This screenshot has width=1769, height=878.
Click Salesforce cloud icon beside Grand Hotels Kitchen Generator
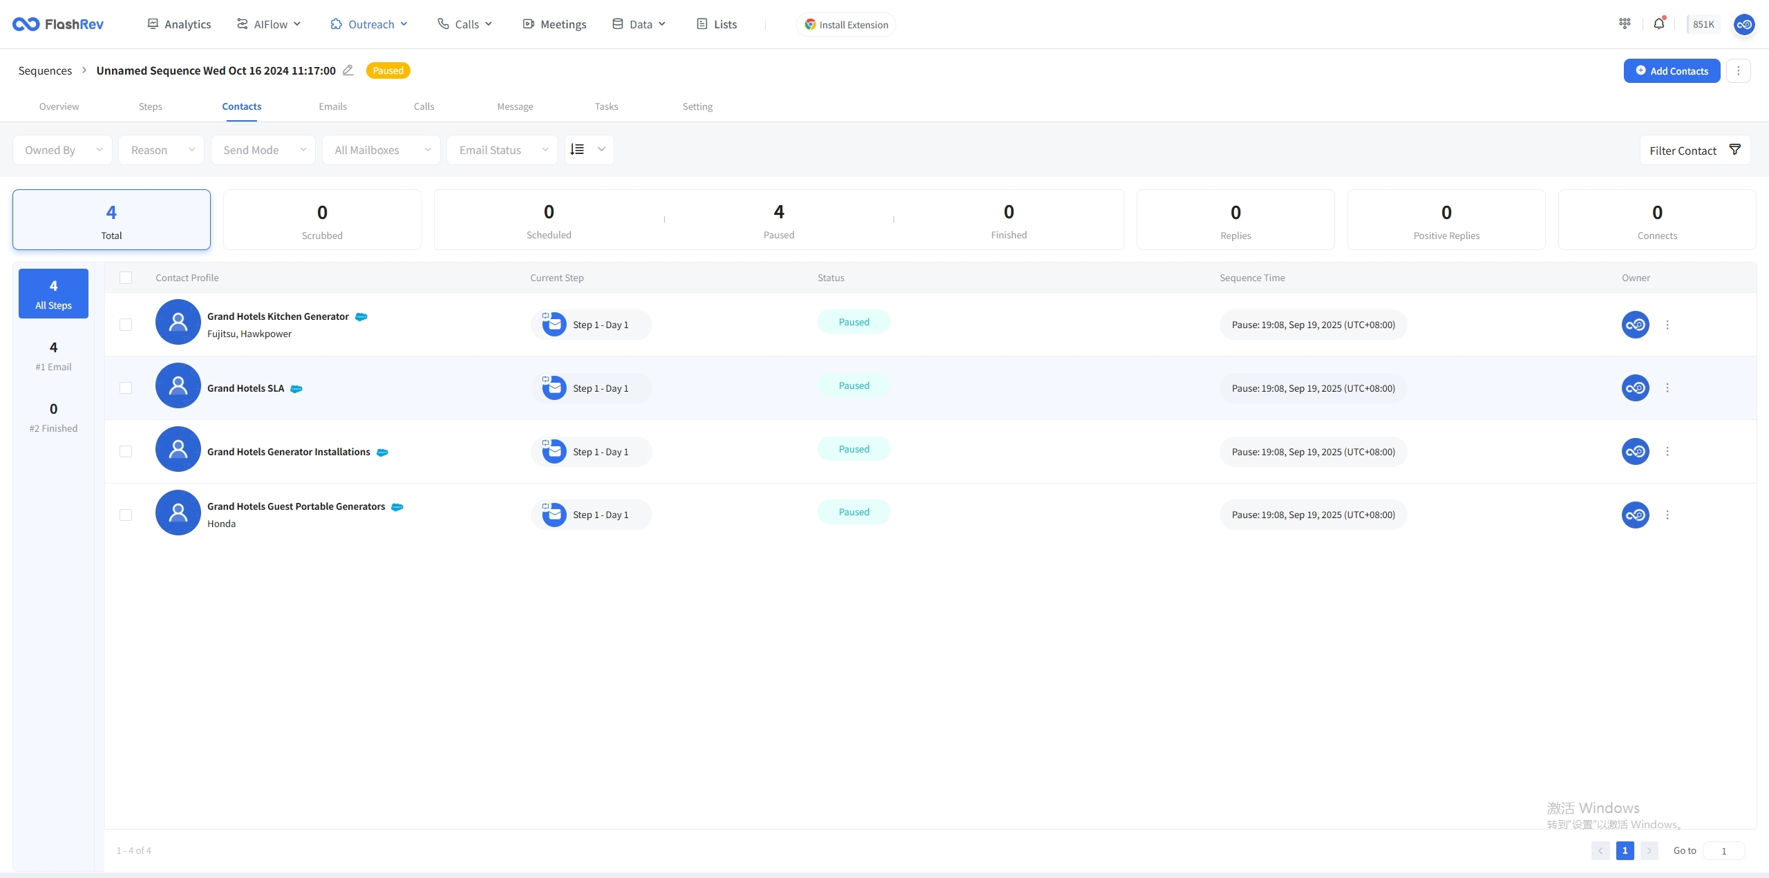click(361, 317)
